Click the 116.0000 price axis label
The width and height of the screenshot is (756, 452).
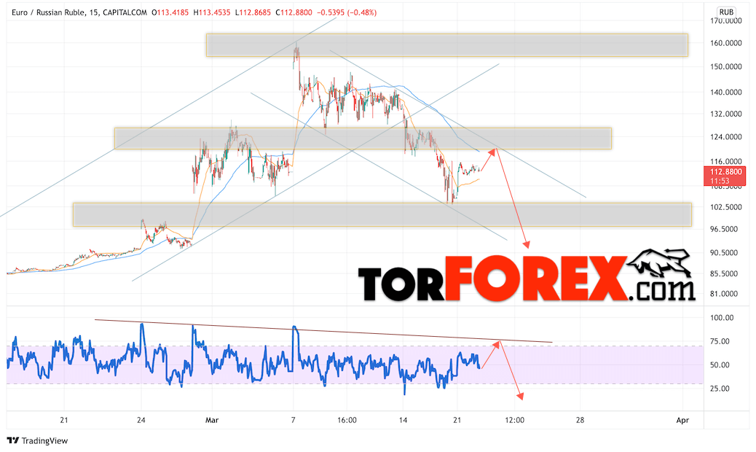[x=725, y=162]
